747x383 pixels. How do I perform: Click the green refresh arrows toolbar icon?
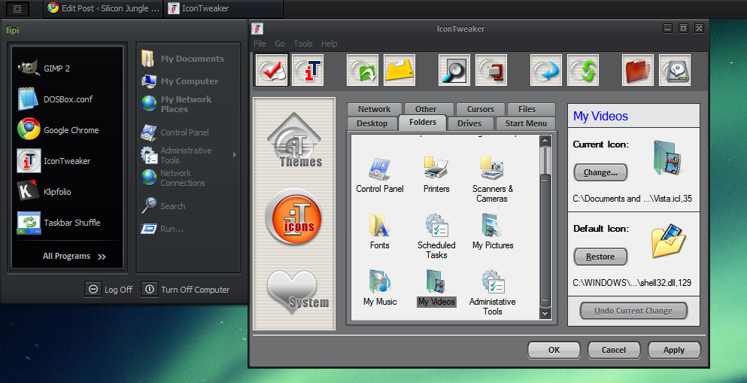click(583, 70)
